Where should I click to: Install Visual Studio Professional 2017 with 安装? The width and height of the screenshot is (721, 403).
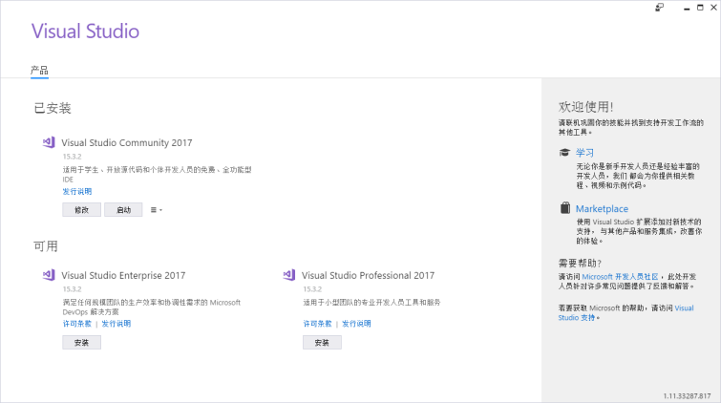click(x=322, y=342)
